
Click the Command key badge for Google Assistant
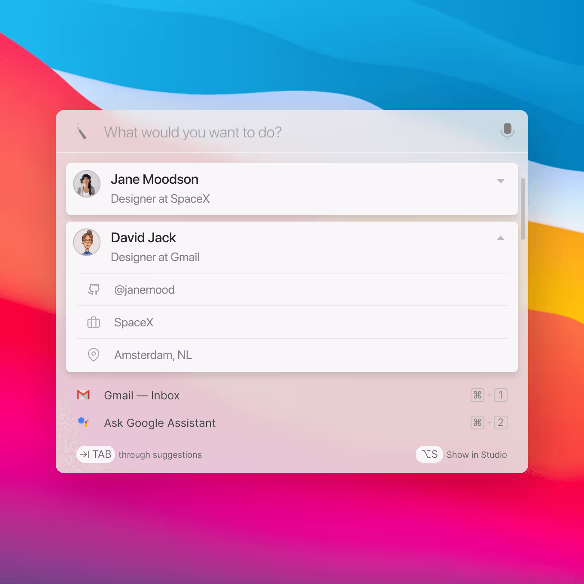478,423
